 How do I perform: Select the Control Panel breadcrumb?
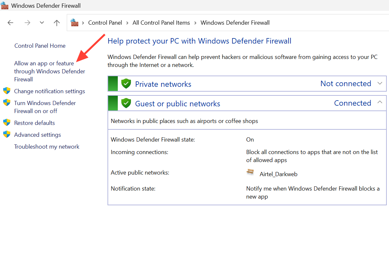pos(105,23)
